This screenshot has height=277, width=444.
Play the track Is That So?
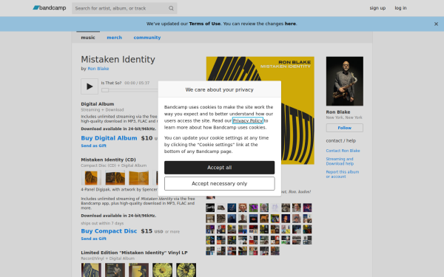pos(90,86)
